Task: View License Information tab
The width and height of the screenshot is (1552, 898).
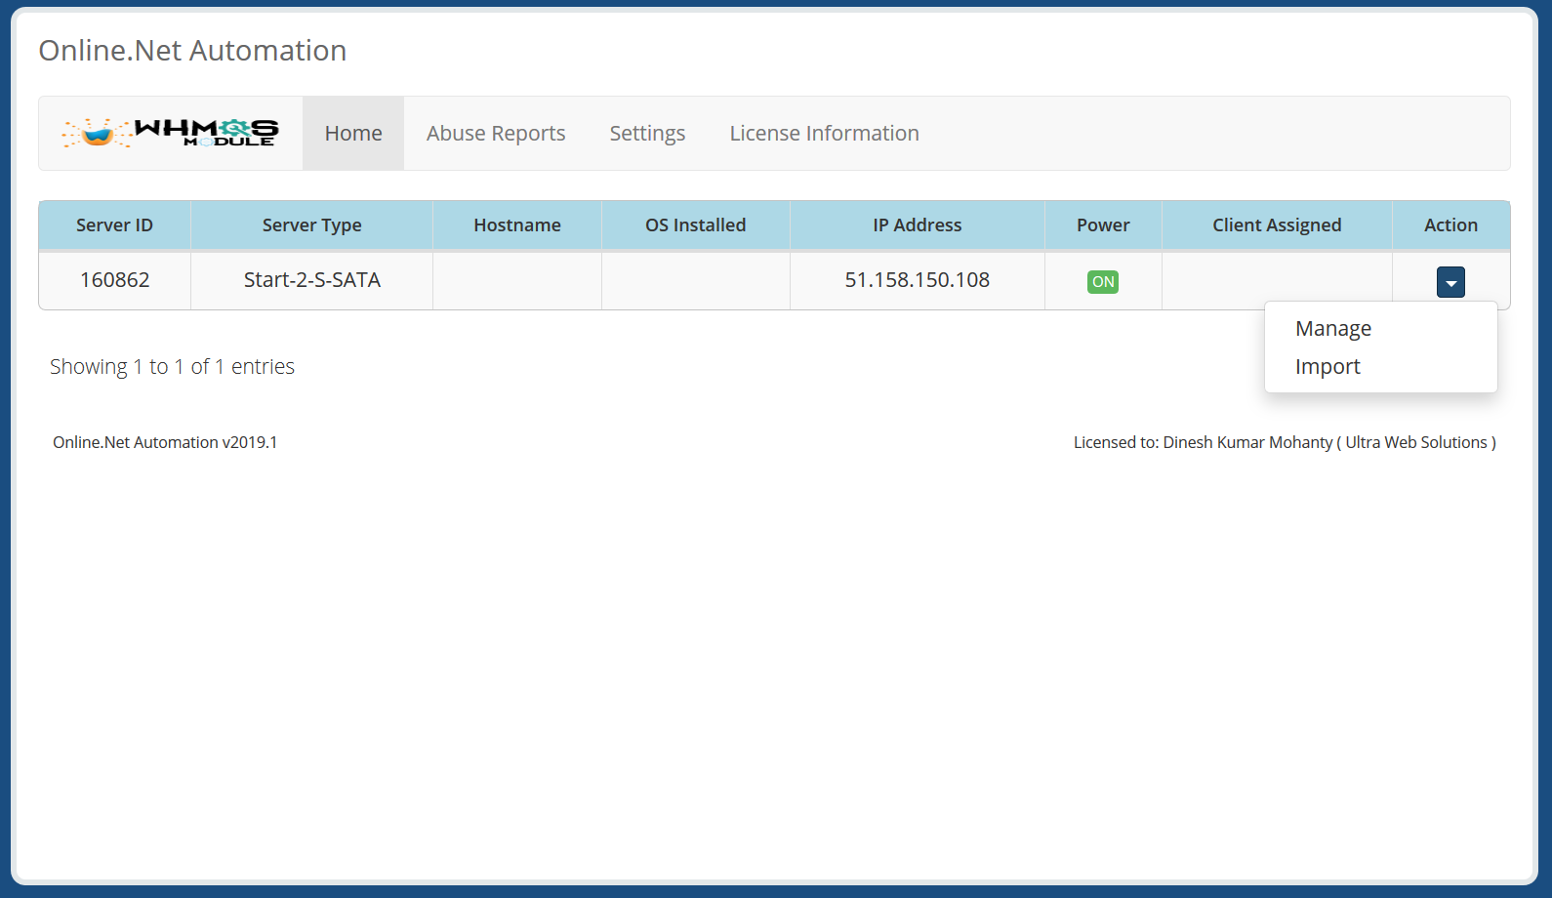Action: coord(824,133)
